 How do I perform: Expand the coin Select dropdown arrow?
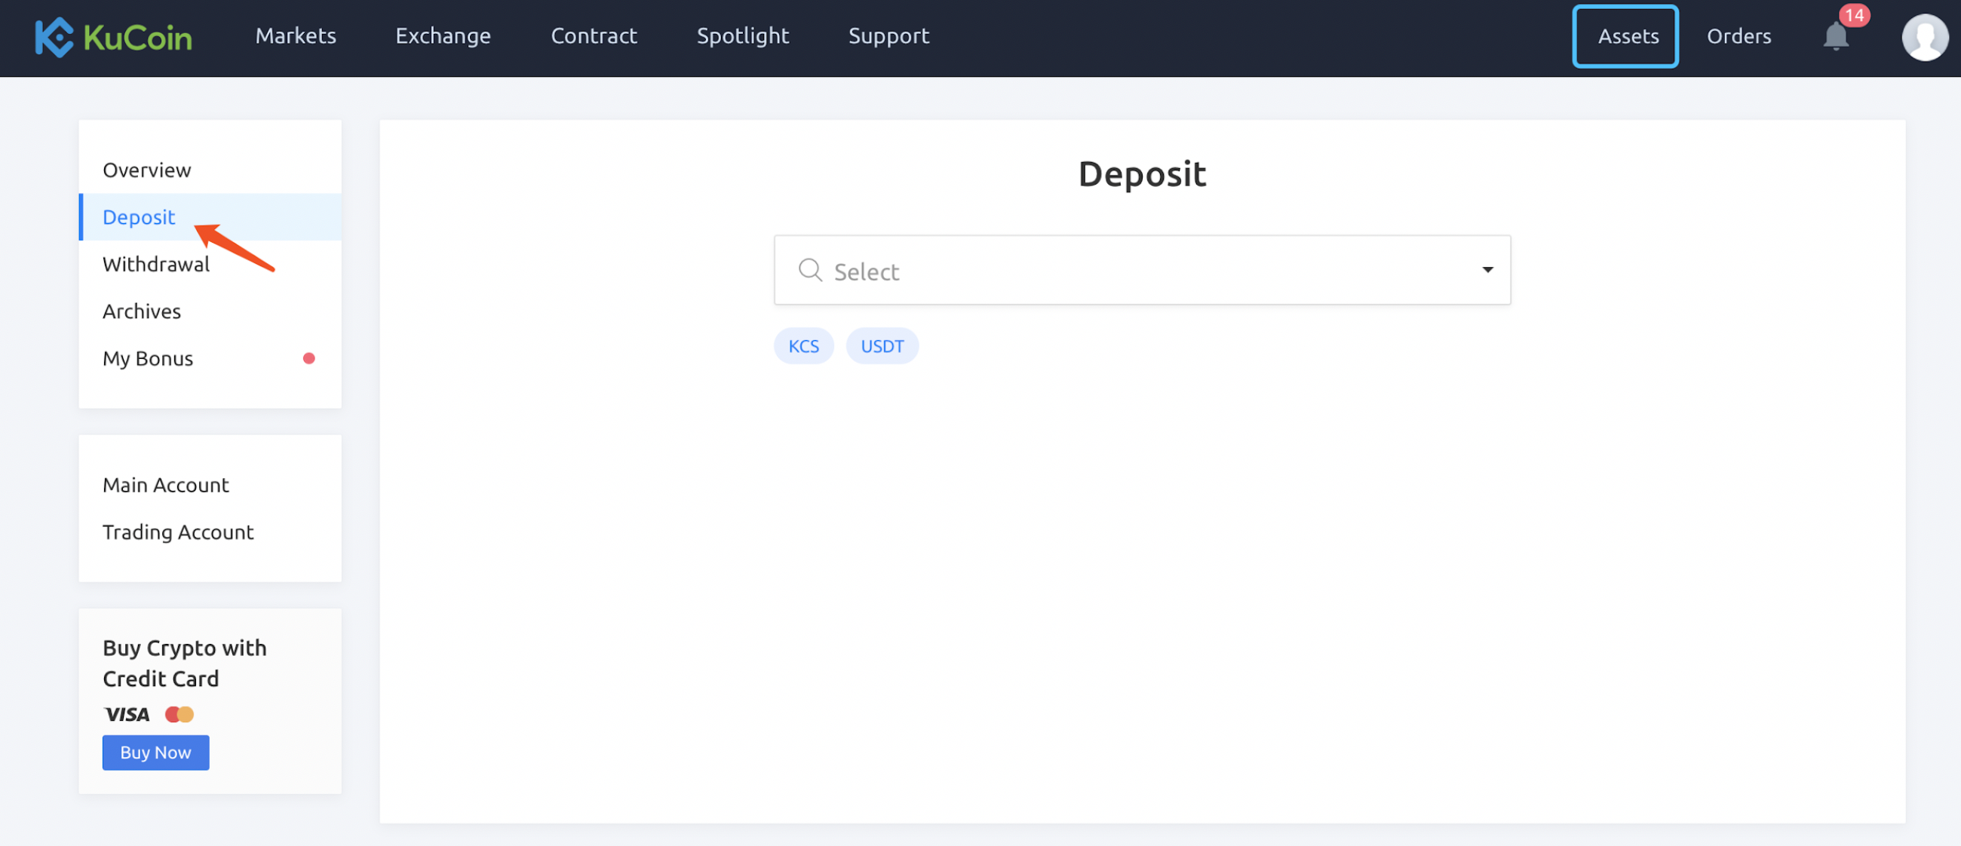pos(1487,270)
